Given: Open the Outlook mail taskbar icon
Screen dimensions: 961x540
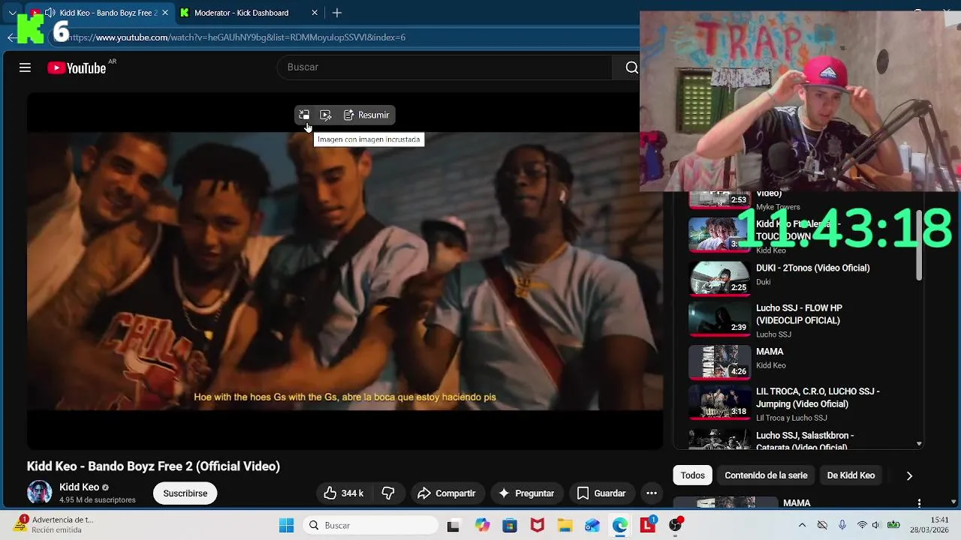Looking at the screenshot, I should point(592,526).
